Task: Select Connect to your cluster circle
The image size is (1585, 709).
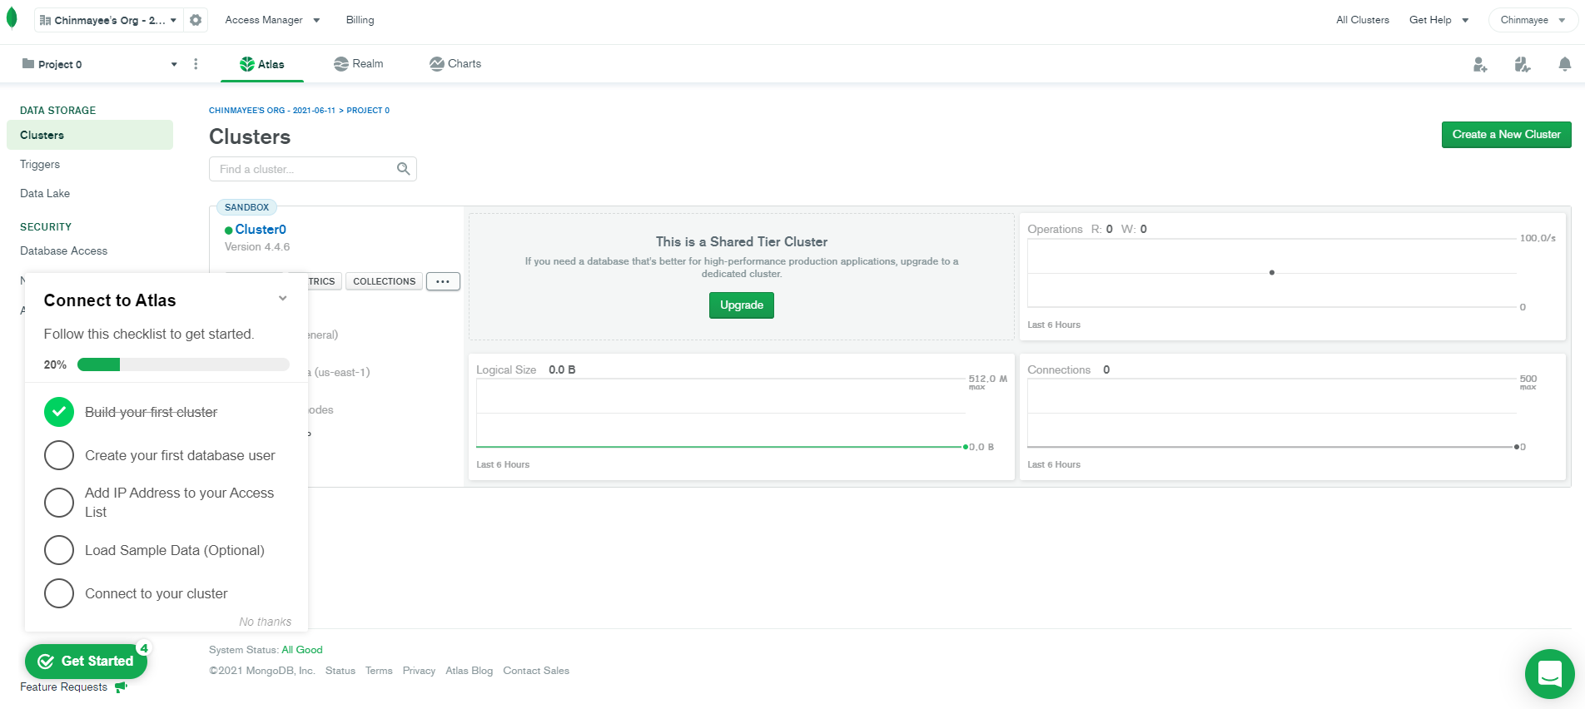Action: pos(59,593)
